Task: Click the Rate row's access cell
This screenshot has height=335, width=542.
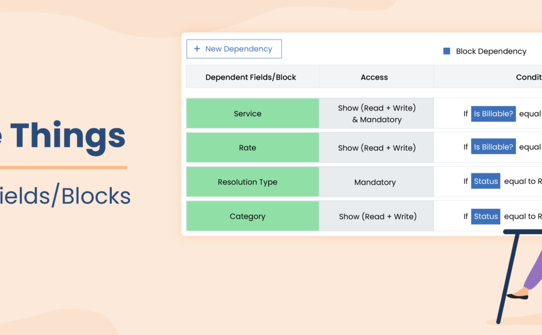Action: (x=376, y=148)
